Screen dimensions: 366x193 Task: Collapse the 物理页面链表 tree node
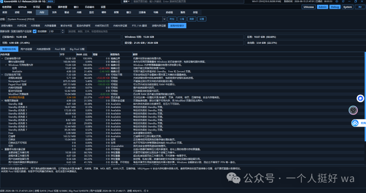point(2,101)
